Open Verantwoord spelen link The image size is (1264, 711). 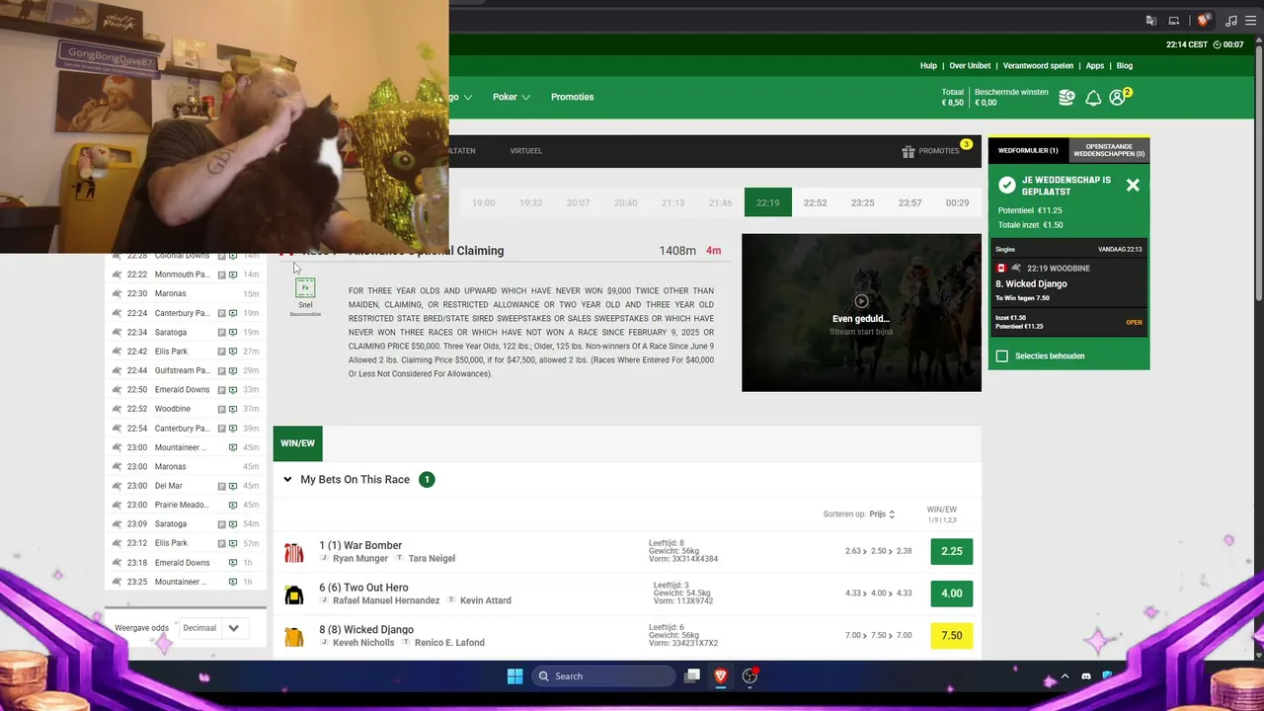tap(1038, 66)
